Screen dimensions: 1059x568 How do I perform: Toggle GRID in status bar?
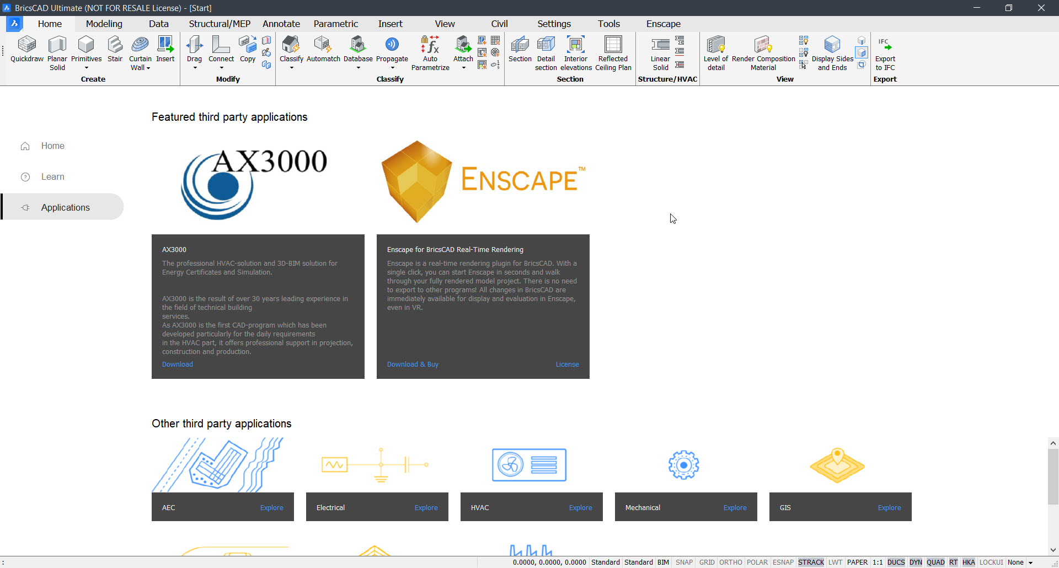tap(707, 562)
